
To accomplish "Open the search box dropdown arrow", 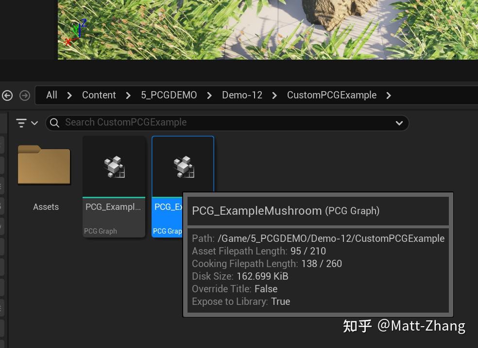I will [399, 123].
